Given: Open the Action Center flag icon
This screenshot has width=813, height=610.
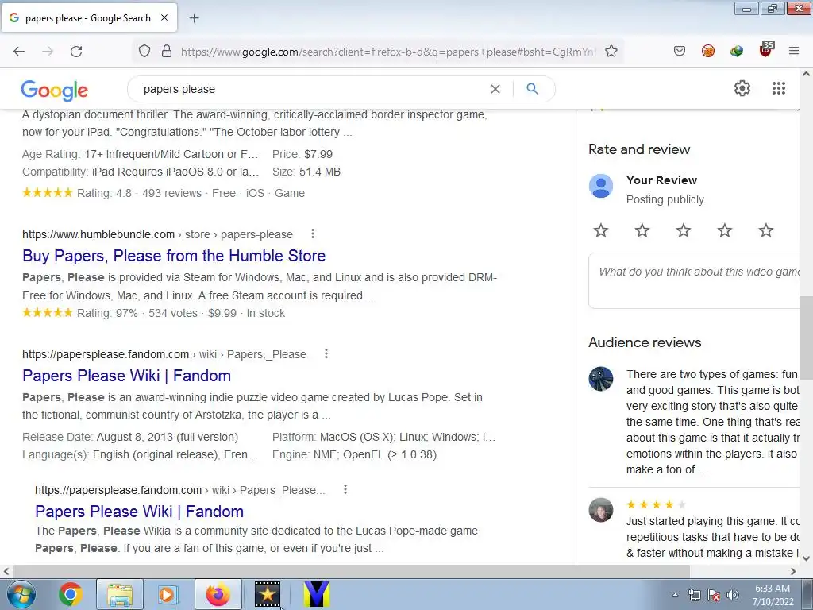Looking at the screenshot, I should pos(714,595).
